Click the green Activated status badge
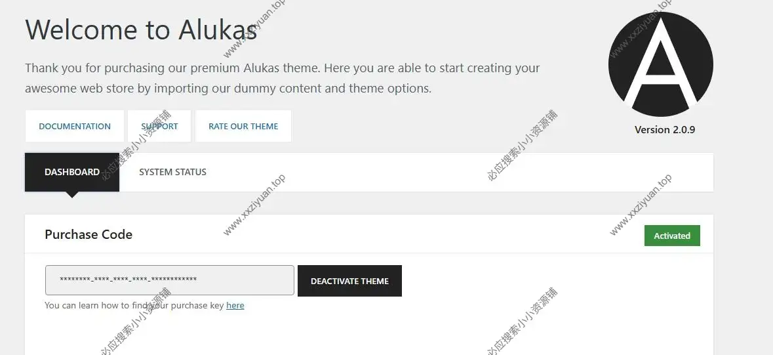 tap(672, 236)
